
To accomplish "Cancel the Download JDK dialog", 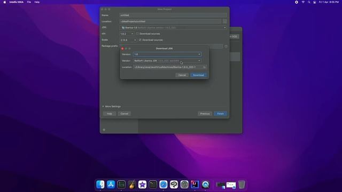I will click(x=182, y=75).
